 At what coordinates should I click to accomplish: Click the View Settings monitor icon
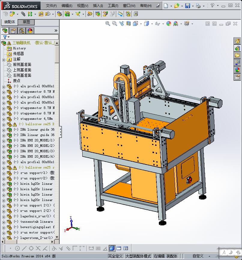click(x=187, y=23)
